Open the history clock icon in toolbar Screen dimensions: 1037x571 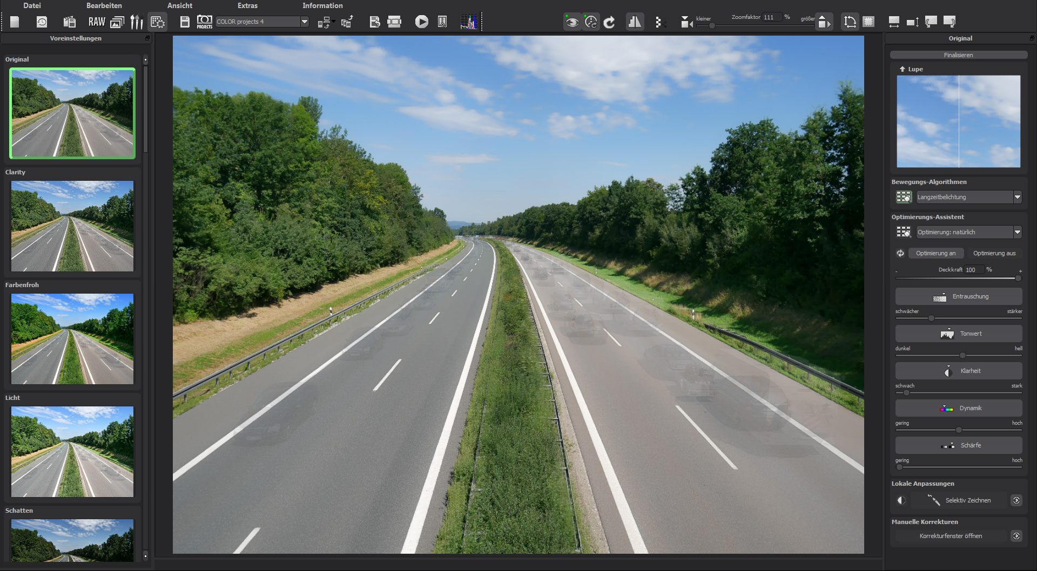[x=42, y=22]
